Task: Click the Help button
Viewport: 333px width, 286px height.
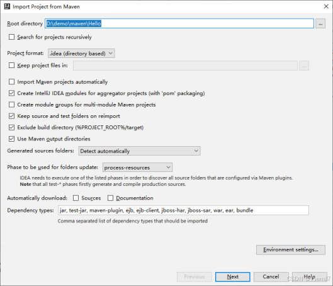Action: (310, 277)
